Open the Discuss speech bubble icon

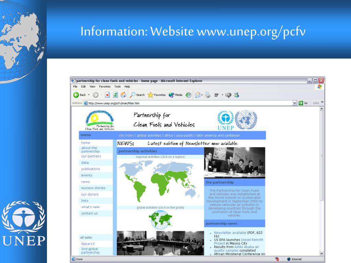pos(228,95)
